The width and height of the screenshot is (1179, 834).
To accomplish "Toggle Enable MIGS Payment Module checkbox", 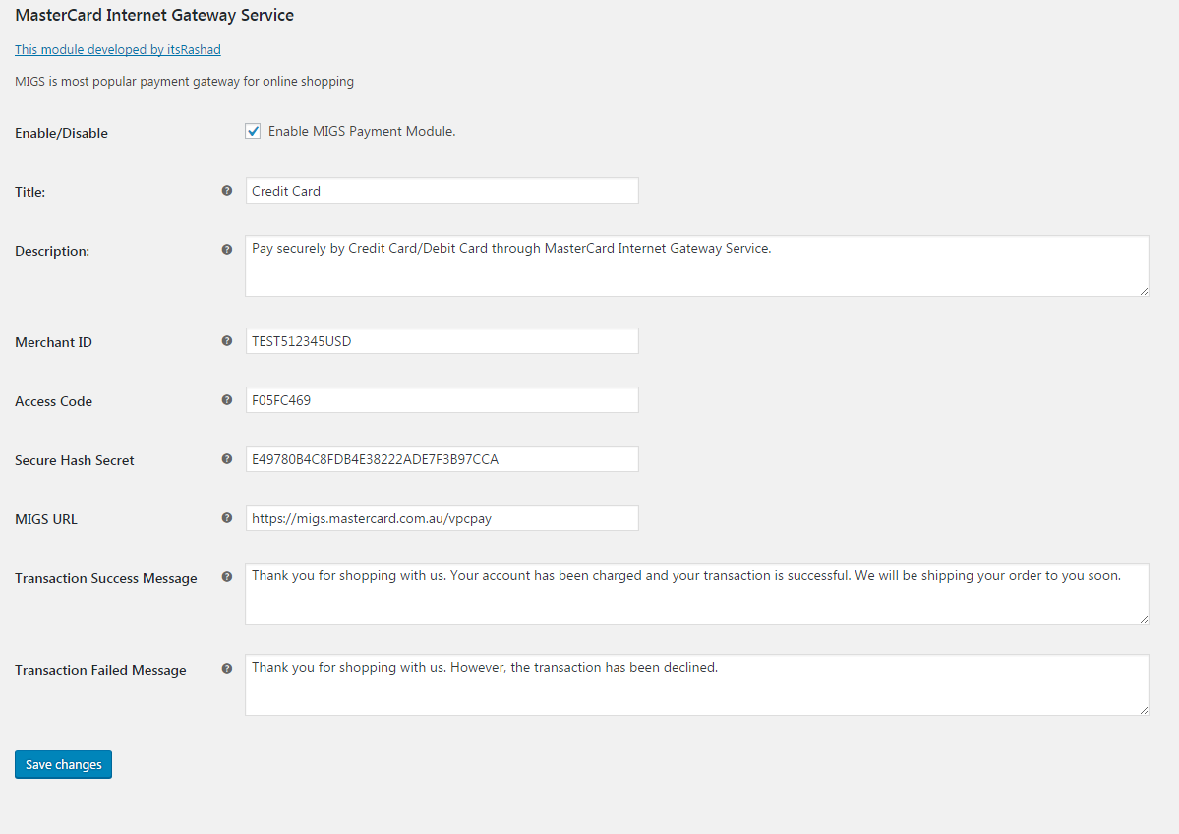I will click(253, 131).
